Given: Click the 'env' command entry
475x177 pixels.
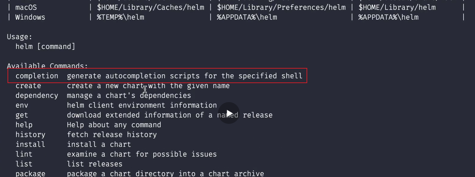Looking at the screenshot, I should coord(22,105).
